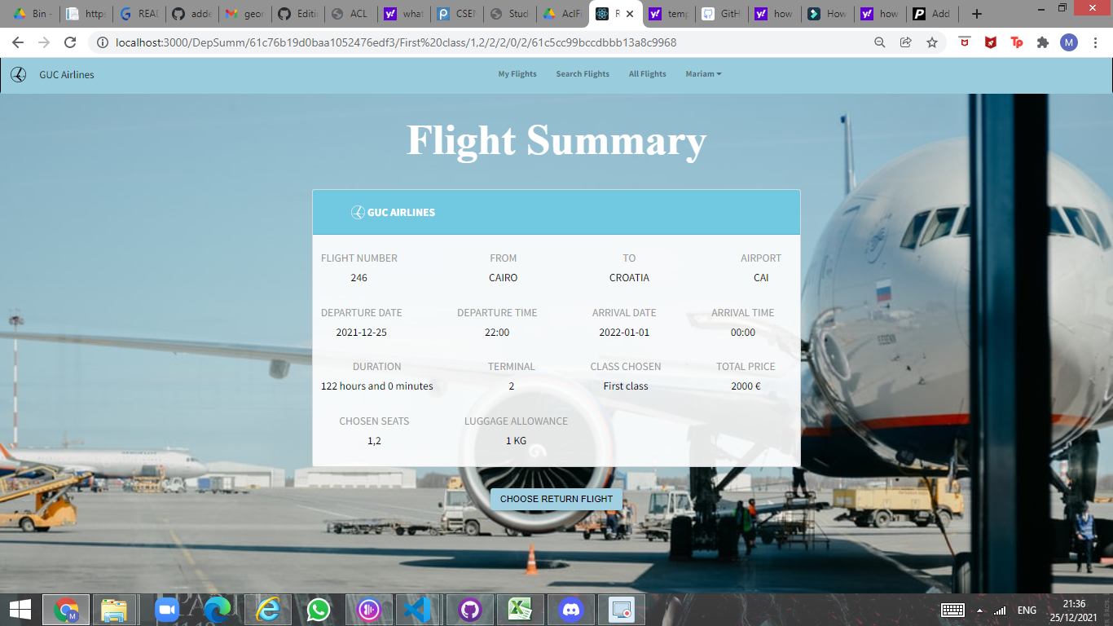Open Discord from the taskbar
Image resolution: width=1113 pixels, height=626 pixels.
point(571,610)
